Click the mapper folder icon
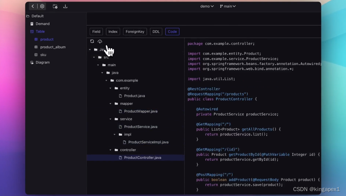 pos(116,104)
